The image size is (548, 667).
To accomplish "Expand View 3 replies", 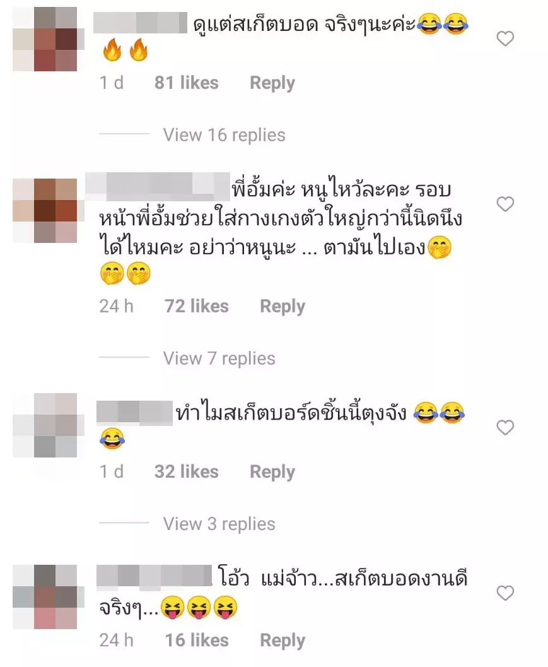I will pyautogui.click(x=219, y=524).
